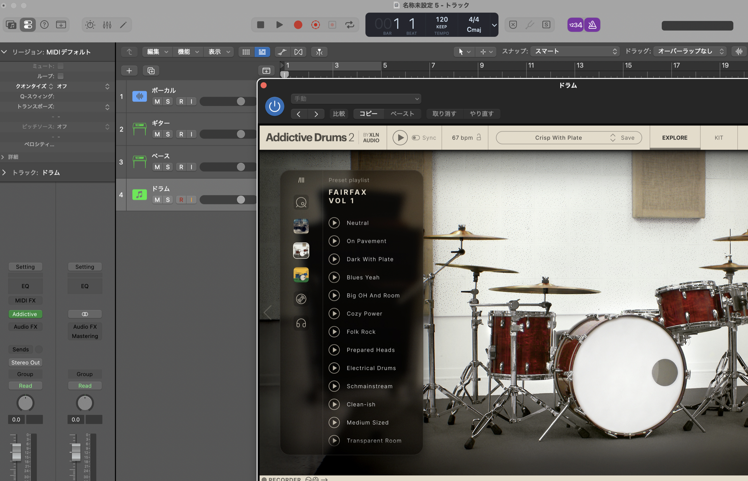Screen dimensions: 748x481
Task: Duplicate the selected track icon
Action: pyautogui.click(x=151, y=71)
